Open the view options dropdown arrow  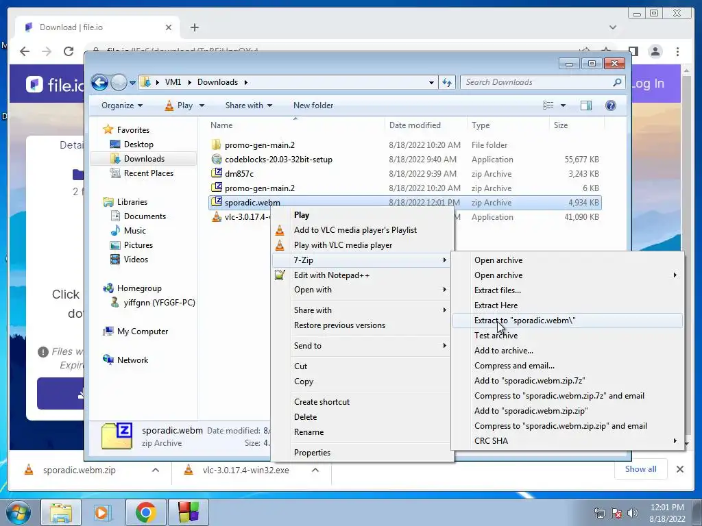tap(564, 105)
